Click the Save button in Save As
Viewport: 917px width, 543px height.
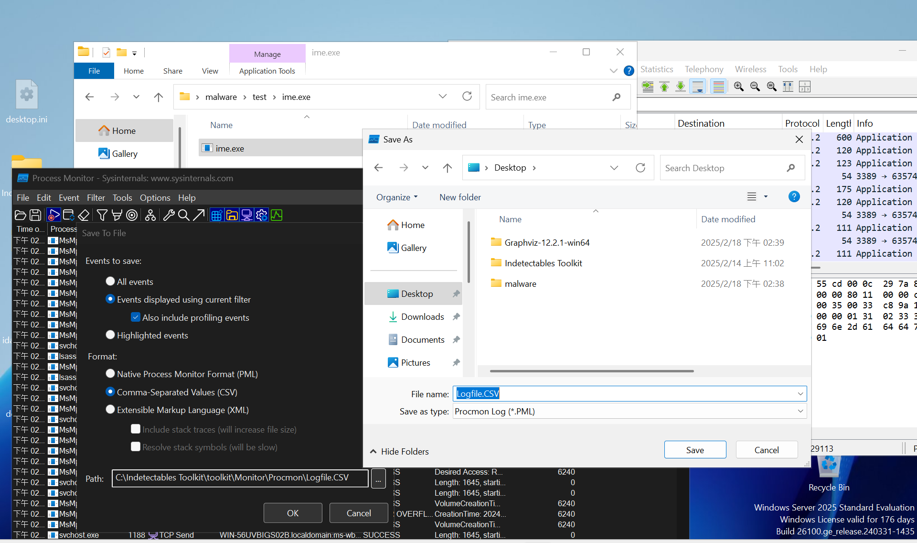[x=695, y=450]
